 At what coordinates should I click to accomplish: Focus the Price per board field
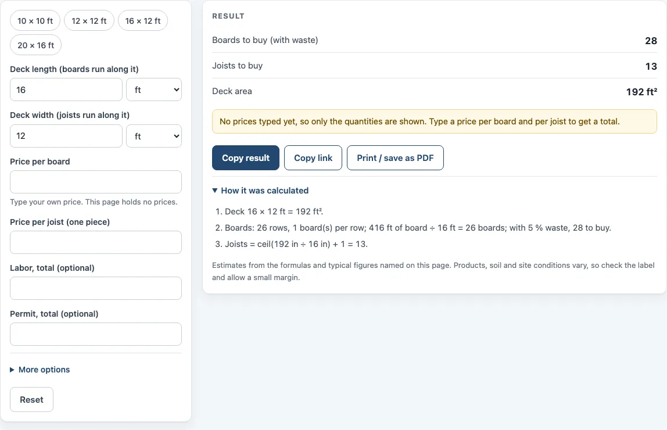point(96,182)
